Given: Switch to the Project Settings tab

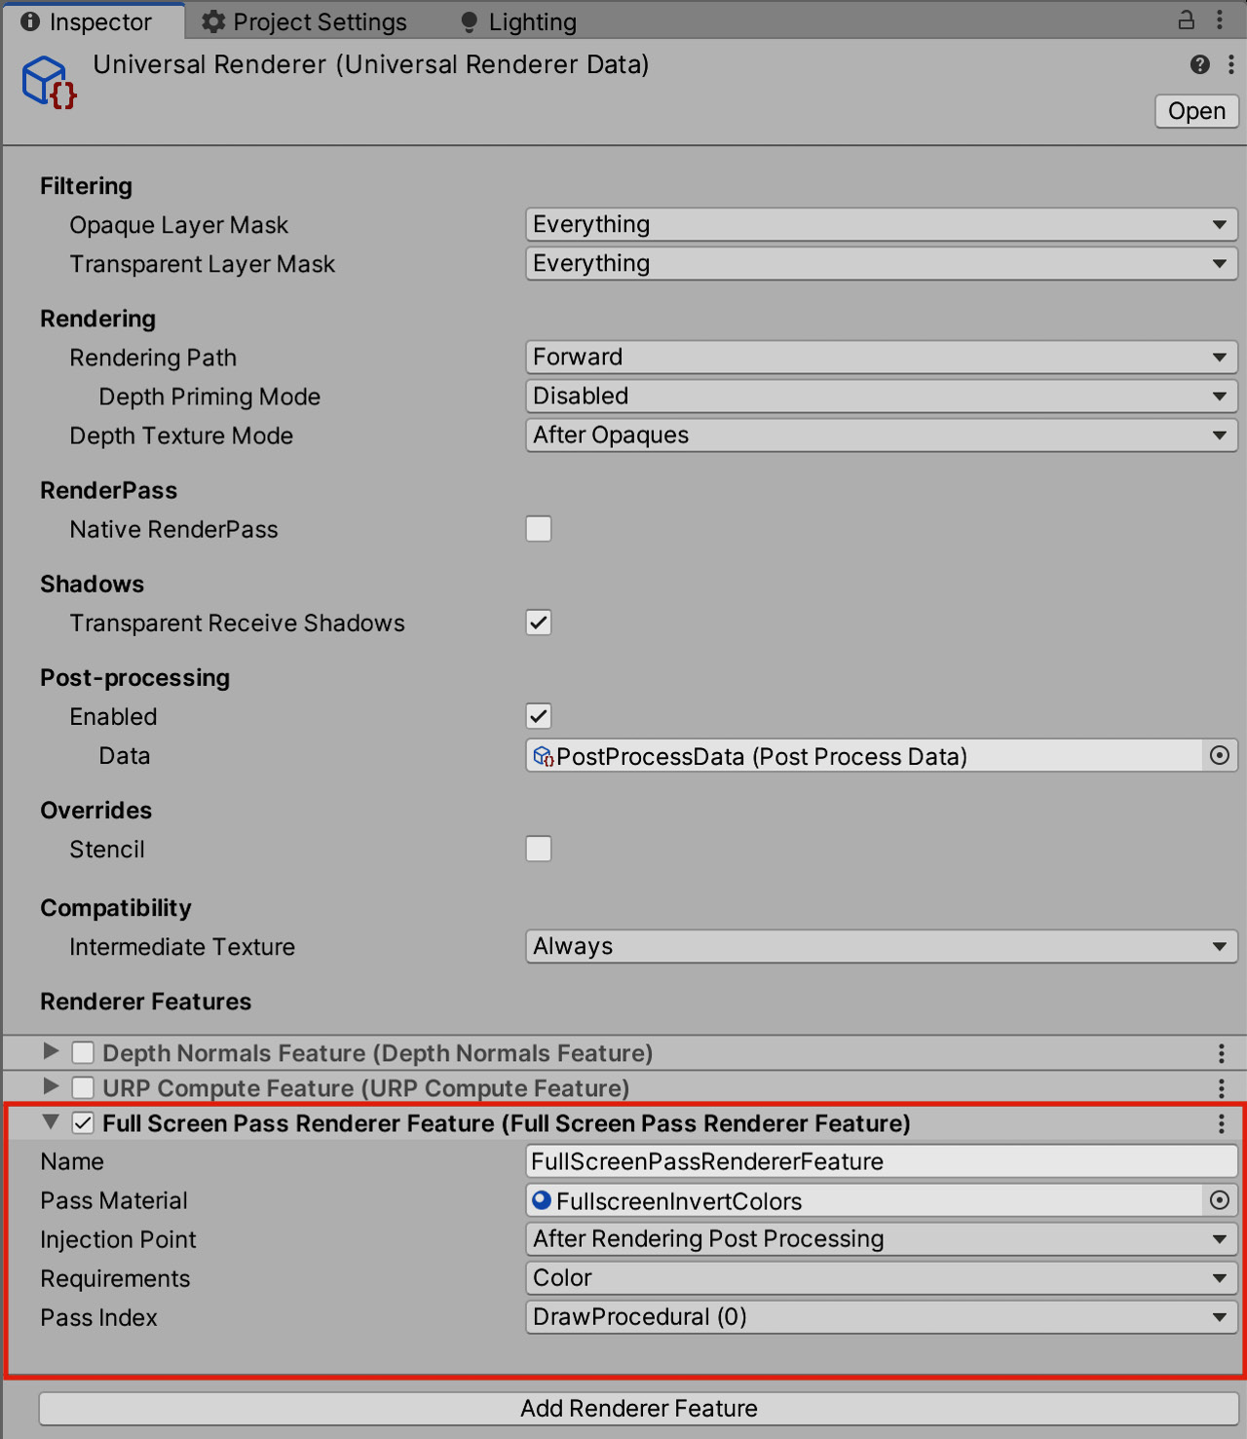Looking at the screenshot, I should coord(306,21).
